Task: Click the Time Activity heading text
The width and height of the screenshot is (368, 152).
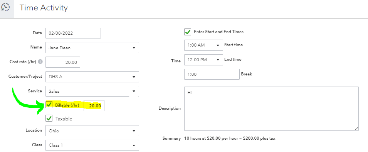Action: 44,8
